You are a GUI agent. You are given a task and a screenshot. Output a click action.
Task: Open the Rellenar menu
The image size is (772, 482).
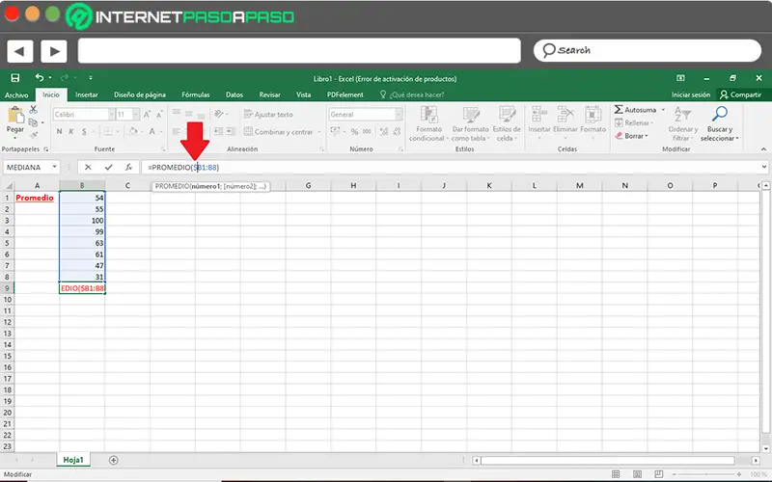[634, 123]
